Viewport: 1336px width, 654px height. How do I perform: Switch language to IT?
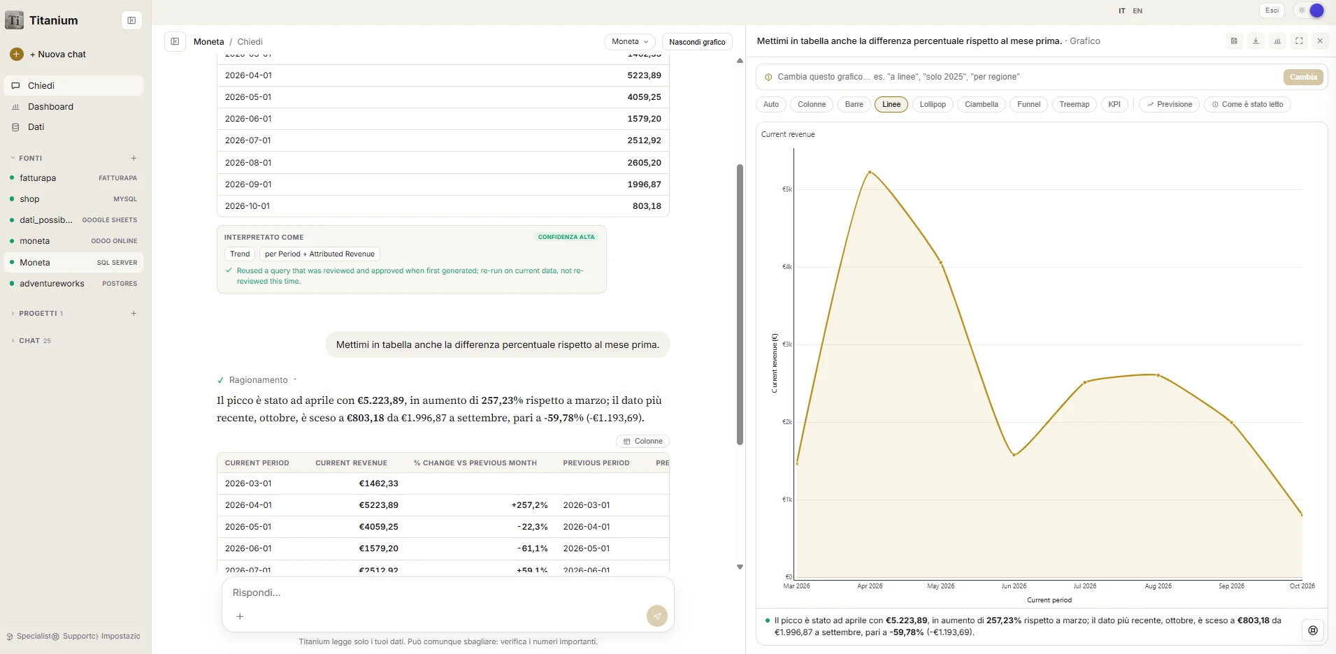(1122, 11)
